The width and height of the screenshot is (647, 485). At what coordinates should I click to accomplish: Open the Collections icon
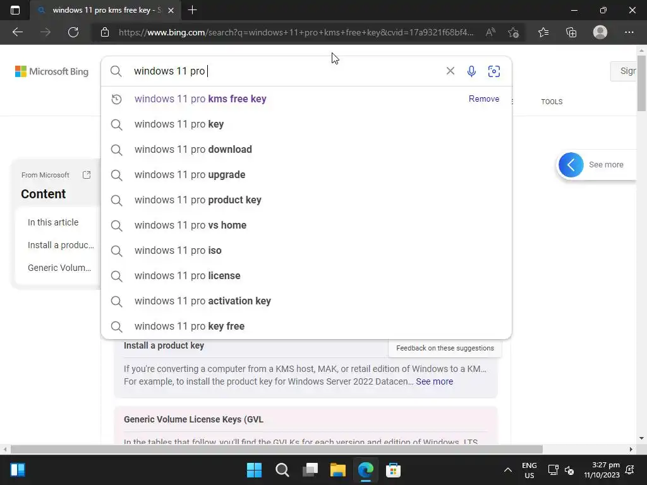pos(571,32)
